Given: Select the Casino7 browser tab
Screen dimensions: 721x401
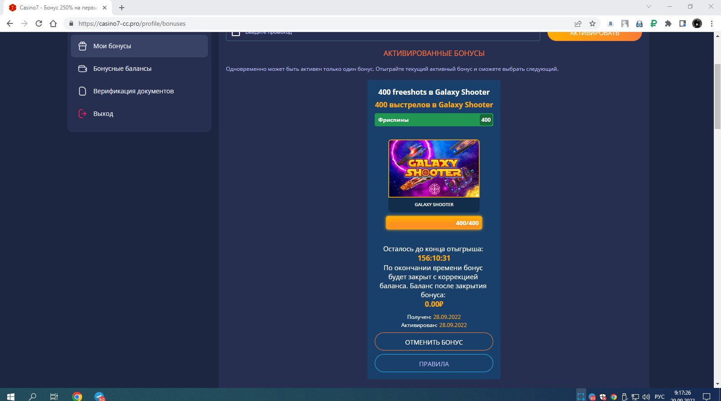Looking at the screenshot, I should [58, 8].
